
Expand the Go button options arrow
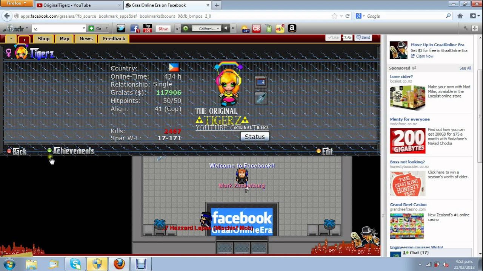coord(106,29)
